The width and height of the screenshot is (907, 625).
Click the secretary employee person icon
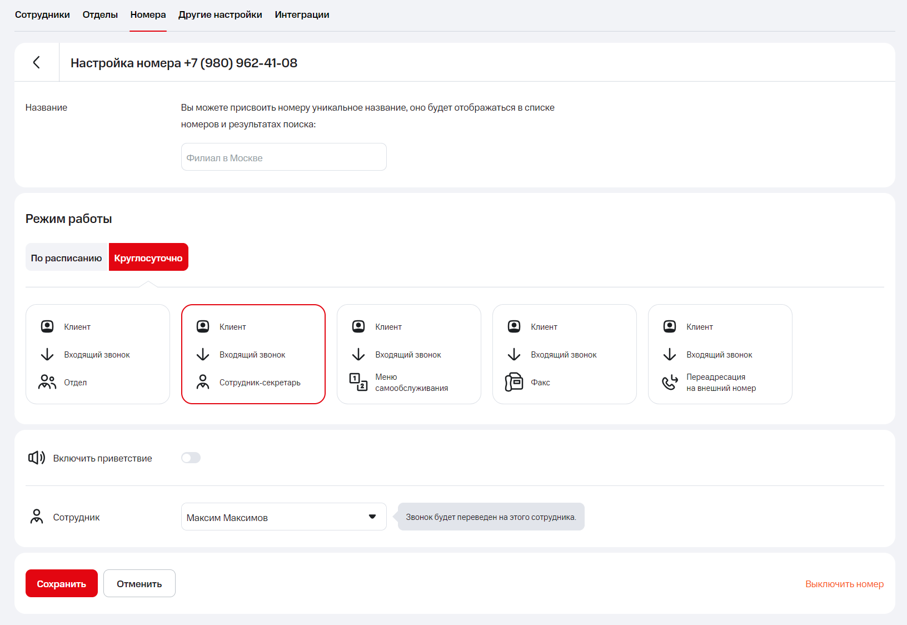click(203, 382)
